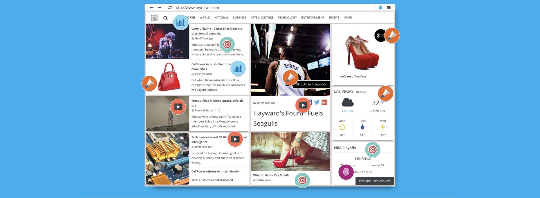The image size is (540, 198).
Task: Click the megaphone tracker on the $12 price badge
Action: [x=392, y=35]
